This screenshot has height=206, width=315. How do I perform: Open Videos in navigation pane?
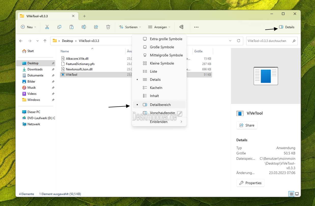point(36,94)
